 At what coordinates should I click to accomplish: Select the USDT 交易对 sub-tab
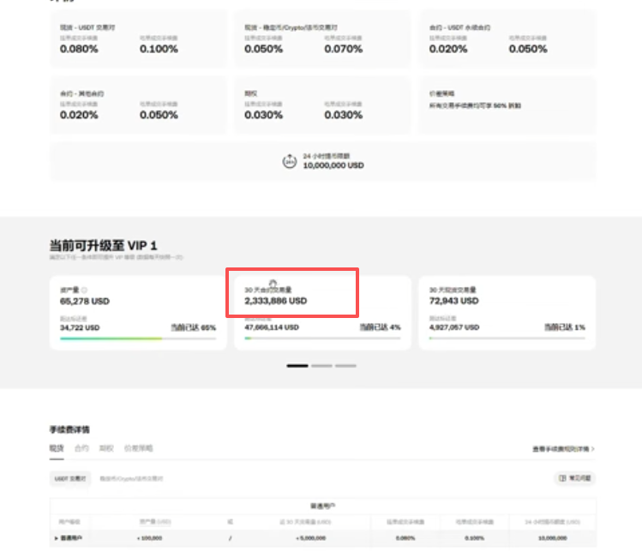[70, 478]
